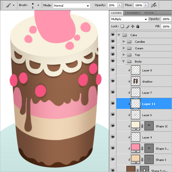This screenshot has width=172, height=172.
Task: Select the Layer 11 name text
Action: (149, 104)
